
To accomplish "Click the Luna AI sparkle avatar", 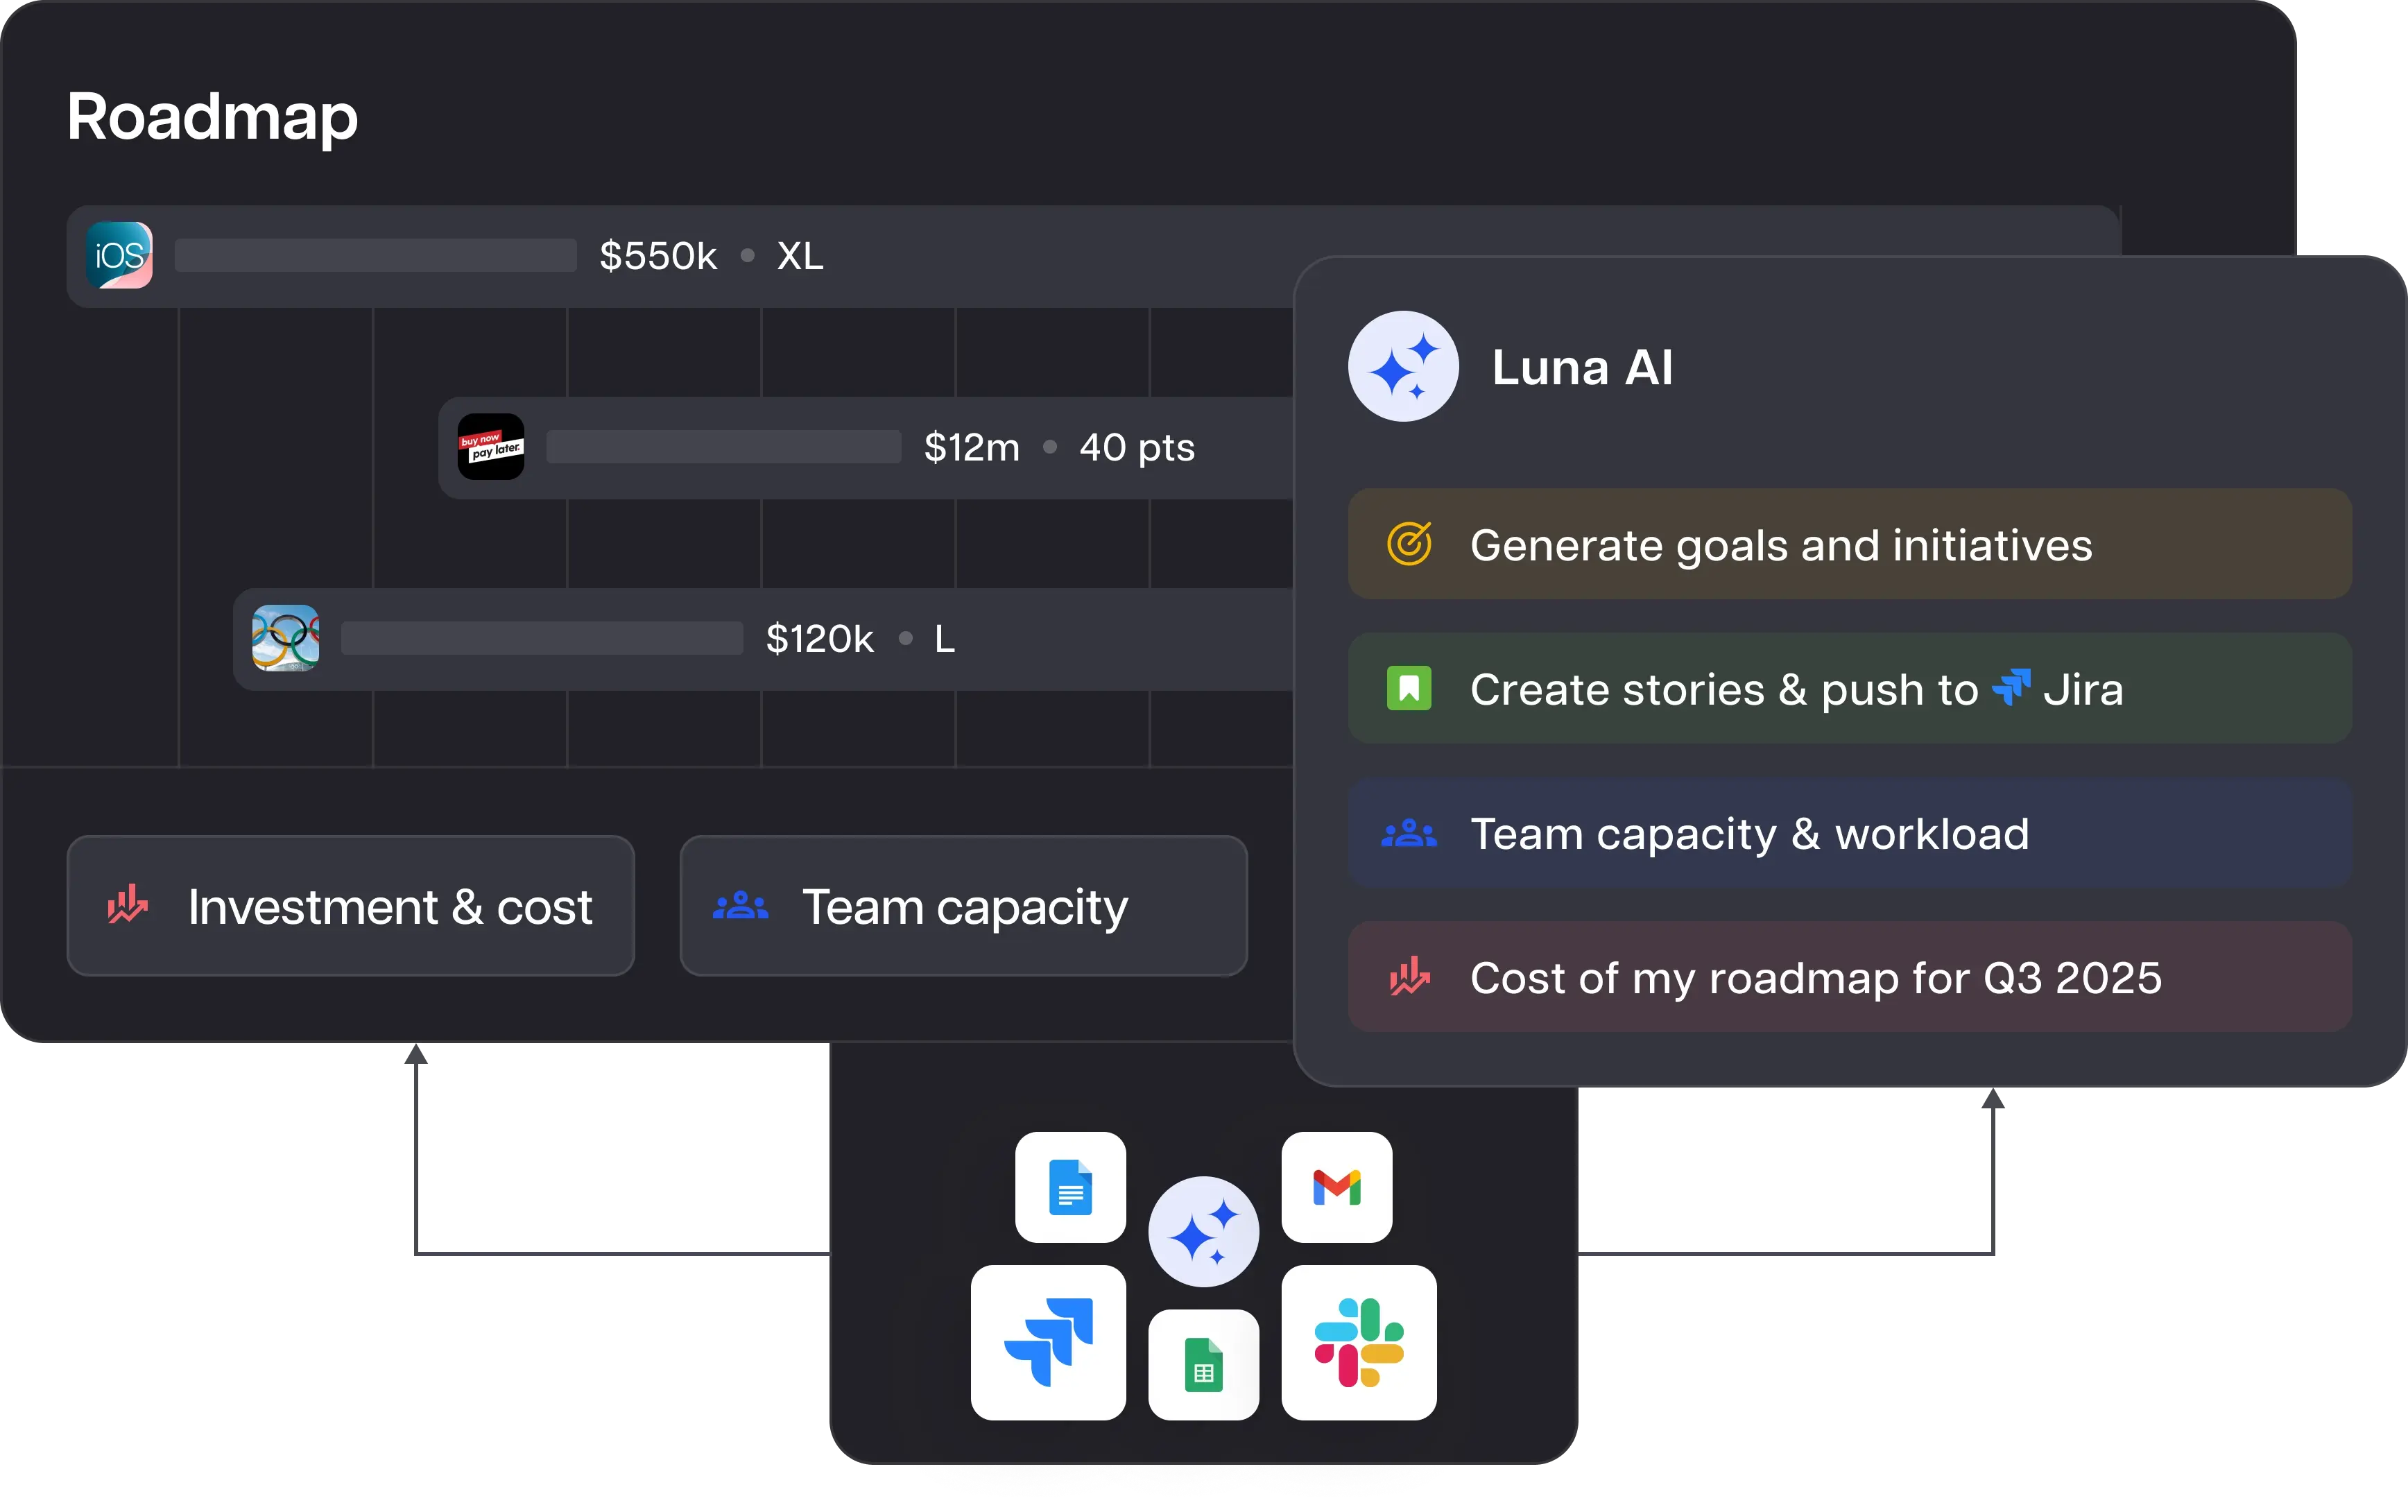I will [x=1403, y=366].
